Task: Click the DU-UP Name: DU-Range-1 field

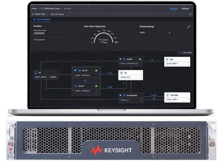Action: pyautogui.click(x=86, y=75)
